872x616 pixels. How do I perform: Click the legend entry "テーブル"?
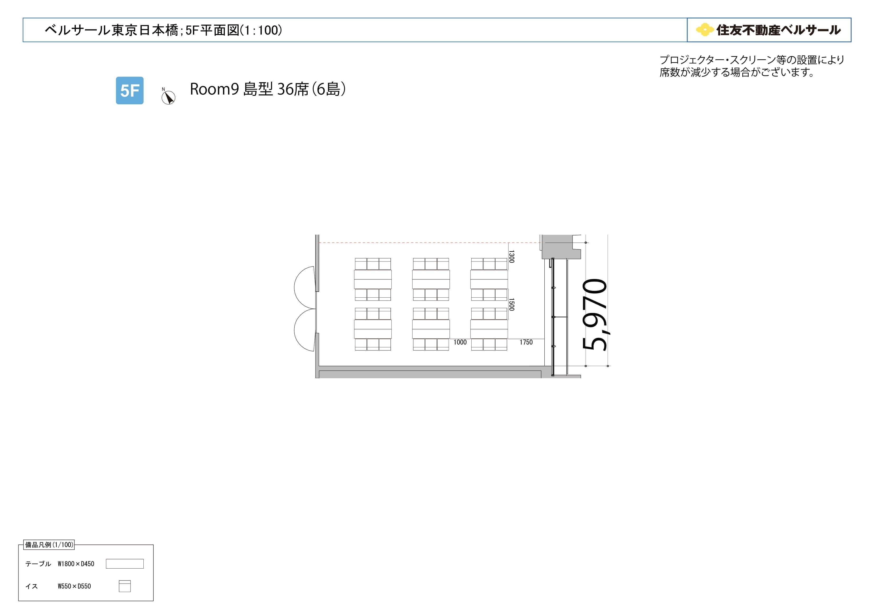pyautogui.click(x=38, y=564)
